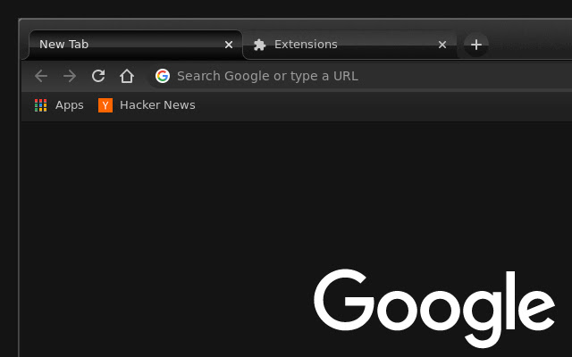Image resolution: width=572 pixels, height=357 pixels.
Task: Open the Hacker News bookmark
Action: pos(147,105)
